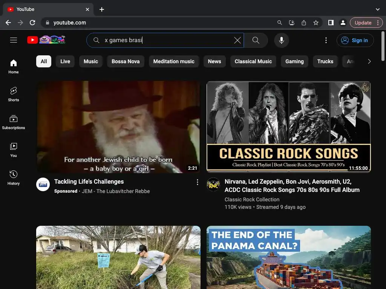
Task: Clear the search text with X
Action: [237, 40]
